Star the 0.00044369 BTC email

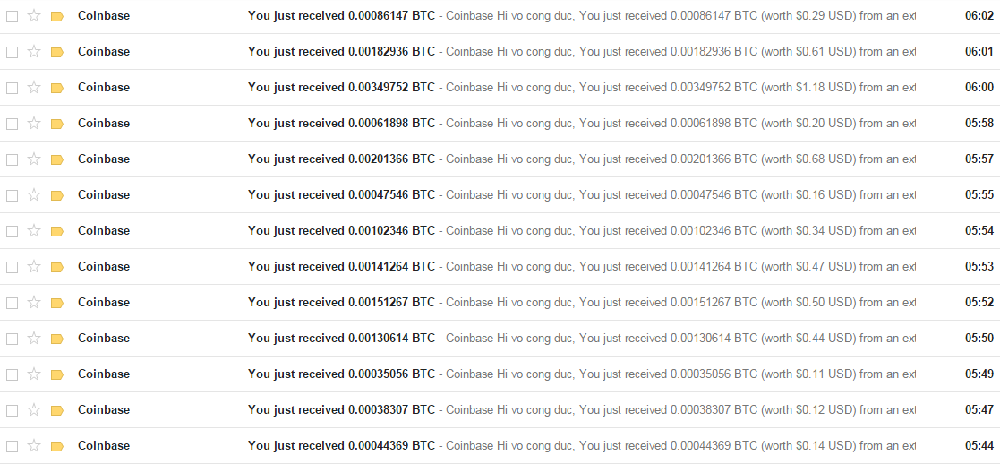coord(34,445)
